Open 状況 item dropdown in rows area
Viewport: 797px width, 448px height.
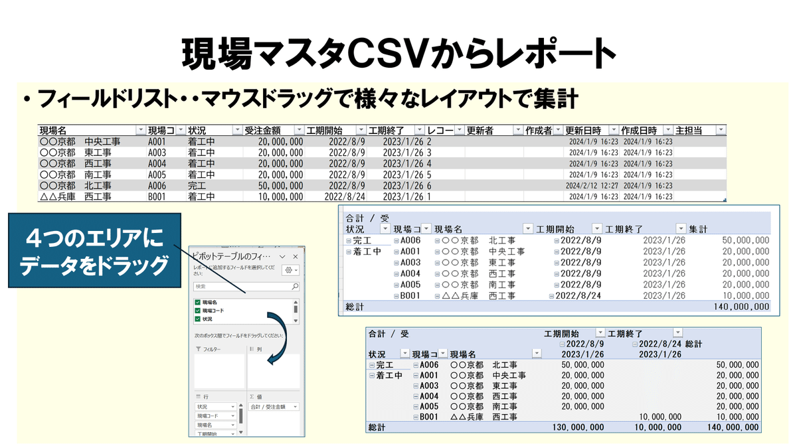(x=232, y=407)
